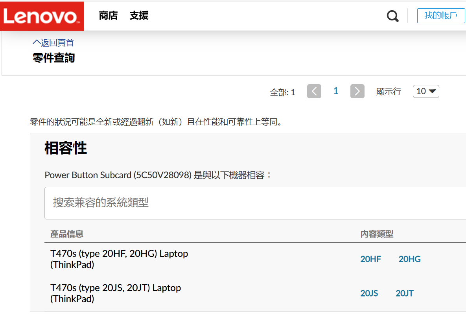The height and width of the screenshot is (326, 466).
Task: Open the 支援 menu
Action: (x=139, y=15)
